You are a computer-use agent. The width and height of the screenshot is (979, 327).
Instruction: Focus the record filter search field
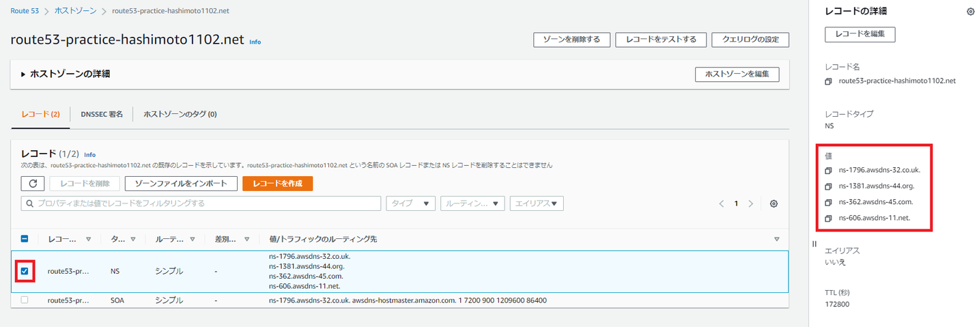click(201, 203)
